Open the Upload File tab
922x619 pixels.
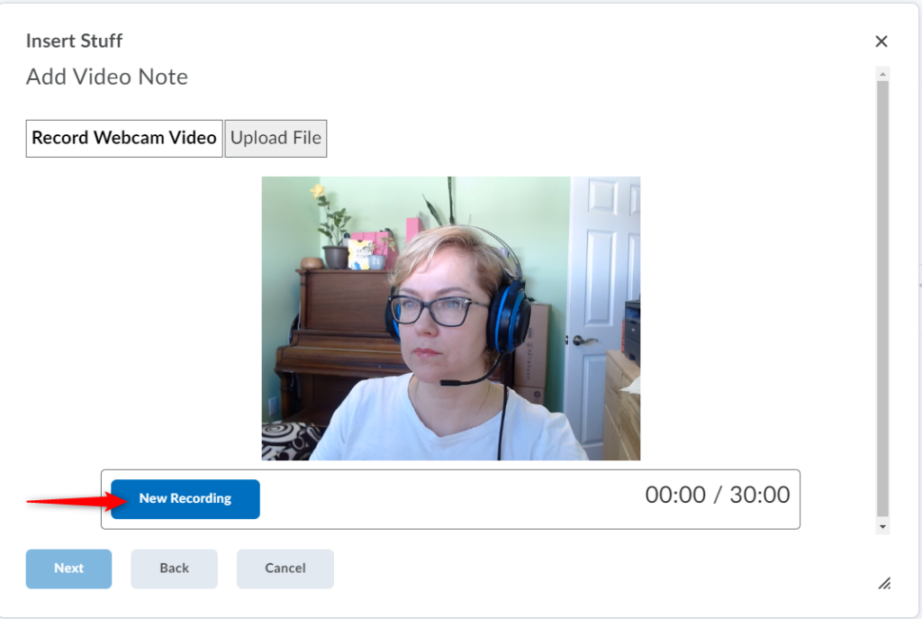276,139
